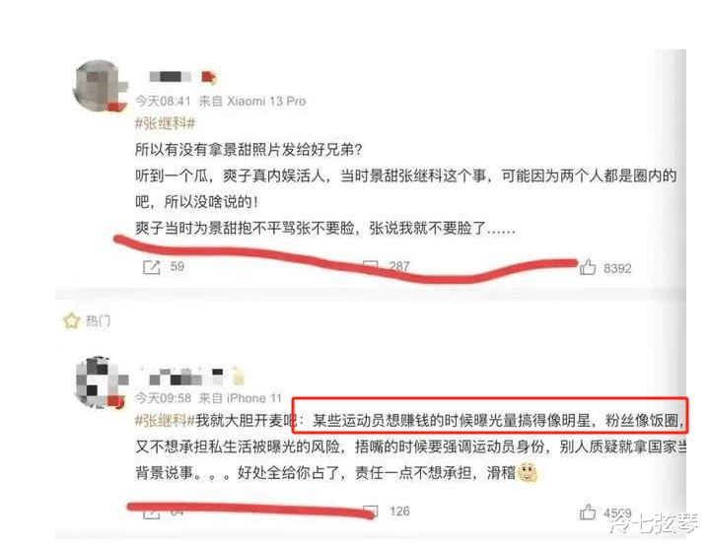Click 来自 Xiaomi 13 Pro source text
Image resolution: width=710 pixels, height=549 pixels.
252,101
